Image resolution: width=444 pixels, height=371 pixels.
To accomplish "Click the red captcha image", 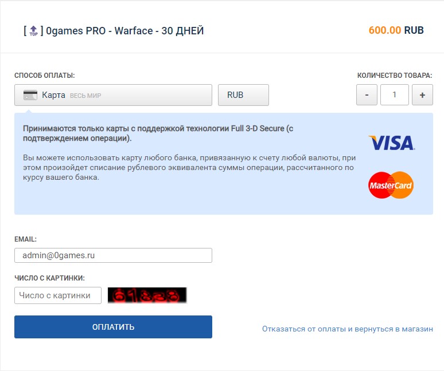I will 147,295.
